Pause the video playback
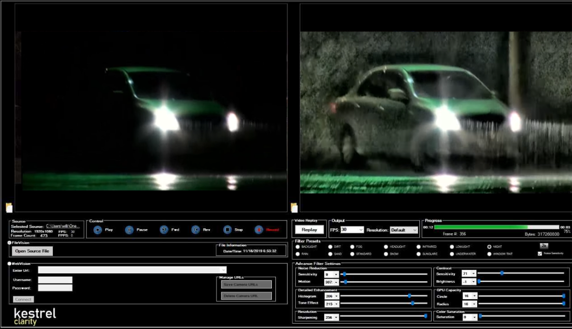 129,230
